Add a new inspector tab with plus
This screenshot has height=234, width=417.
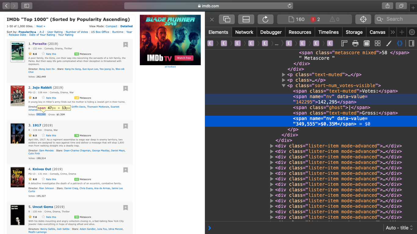pos(402,32)
